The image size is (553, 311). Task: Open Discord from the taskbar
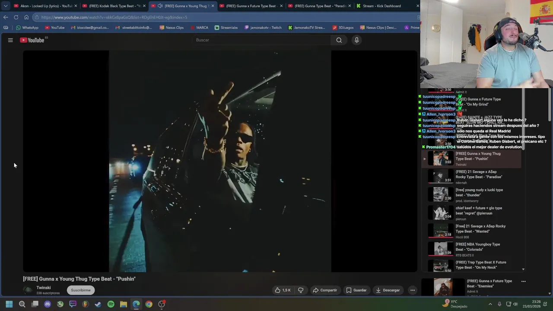48,304
